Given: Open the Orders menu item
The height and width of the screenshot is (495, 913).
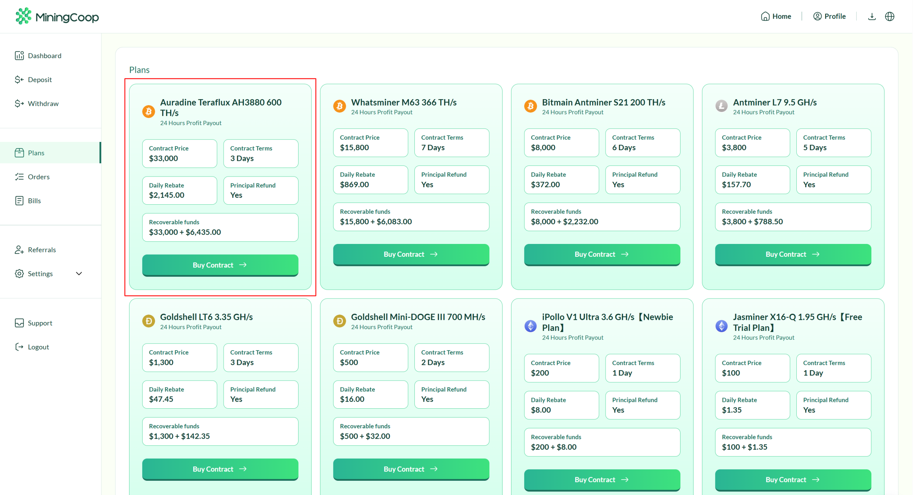Looking at the screenshot, I should (x=50, y=177).
